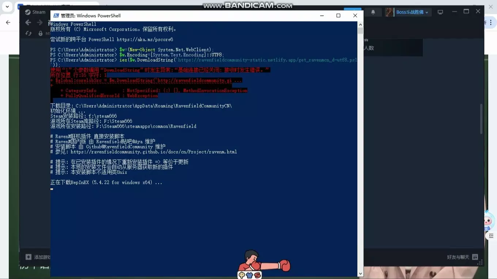Click the ravenm.html docs URL line
497x279 pixels.
[x=144, y=152]
